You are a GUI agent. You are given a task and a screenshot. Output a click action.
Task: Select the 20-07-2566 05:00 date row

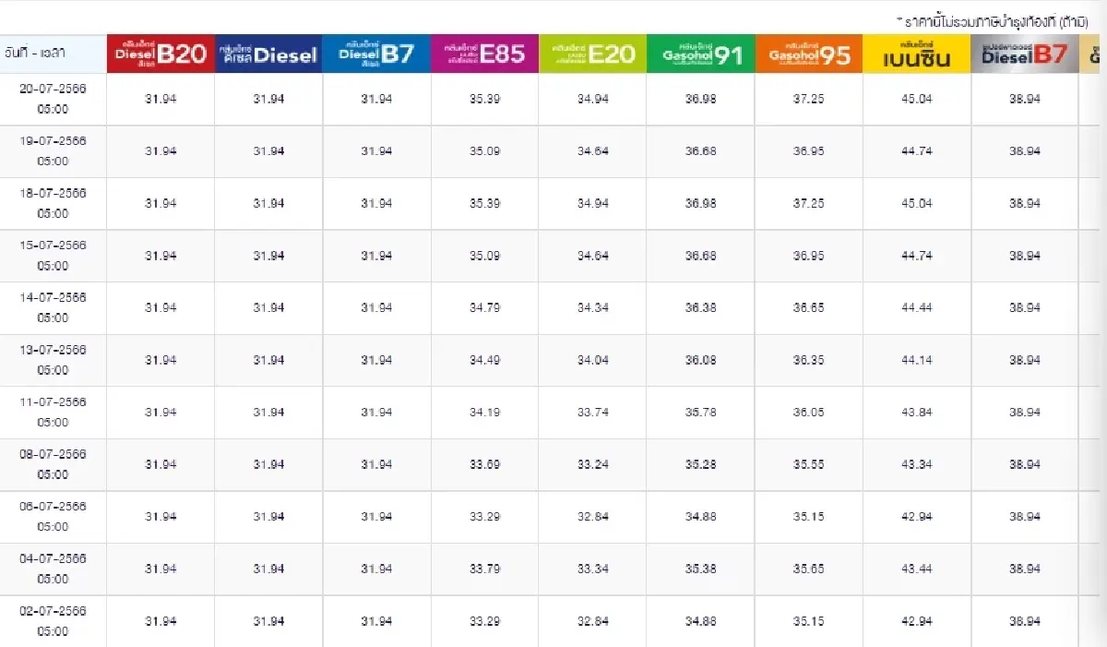coord(53,99)
